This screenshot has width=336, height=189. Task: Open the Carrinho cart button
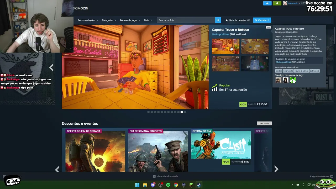click(262, 20)
